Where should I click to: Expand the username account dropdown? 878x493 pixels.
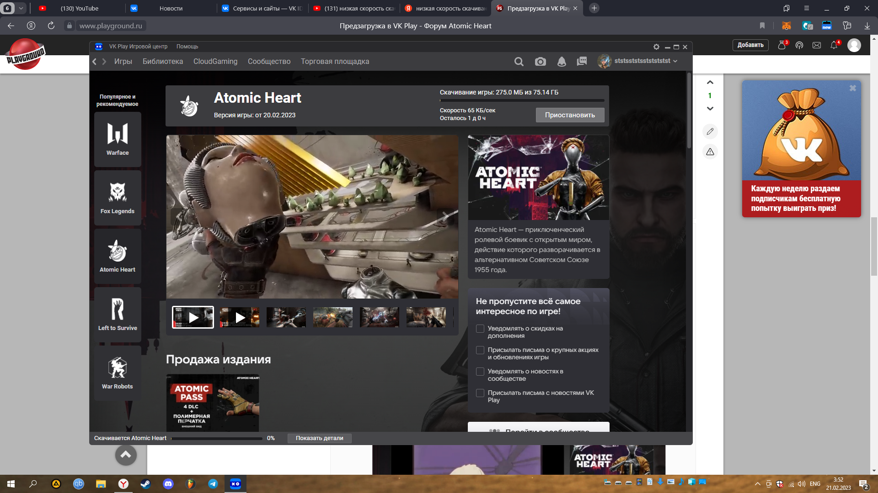[675, 61]
